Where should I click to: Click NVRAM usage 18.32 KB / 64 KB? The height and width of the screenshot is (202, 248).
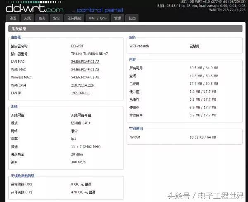click(203, 137)
